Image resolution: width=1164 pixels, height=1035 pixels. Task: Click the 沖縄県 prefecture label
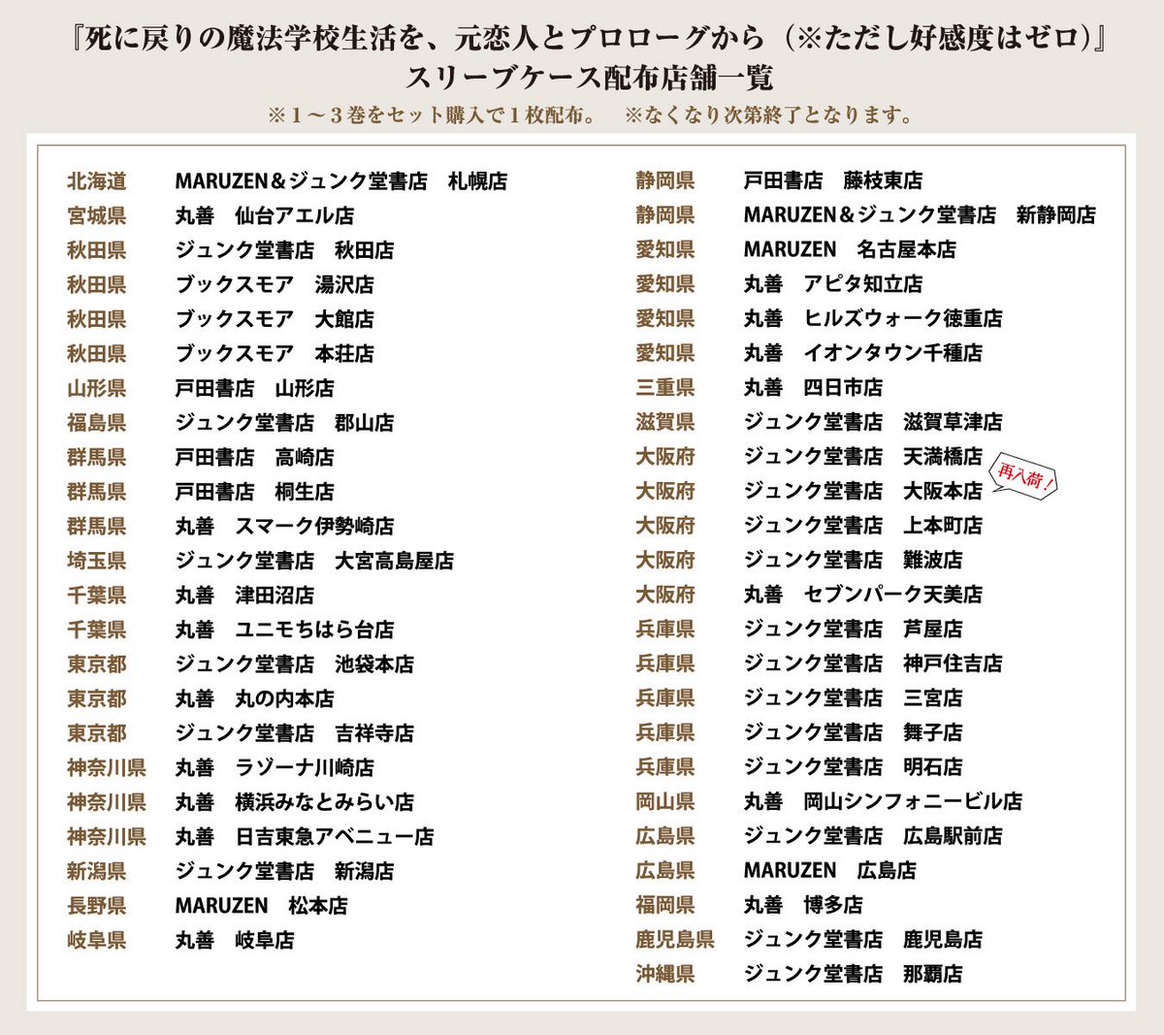pos(665,974)
